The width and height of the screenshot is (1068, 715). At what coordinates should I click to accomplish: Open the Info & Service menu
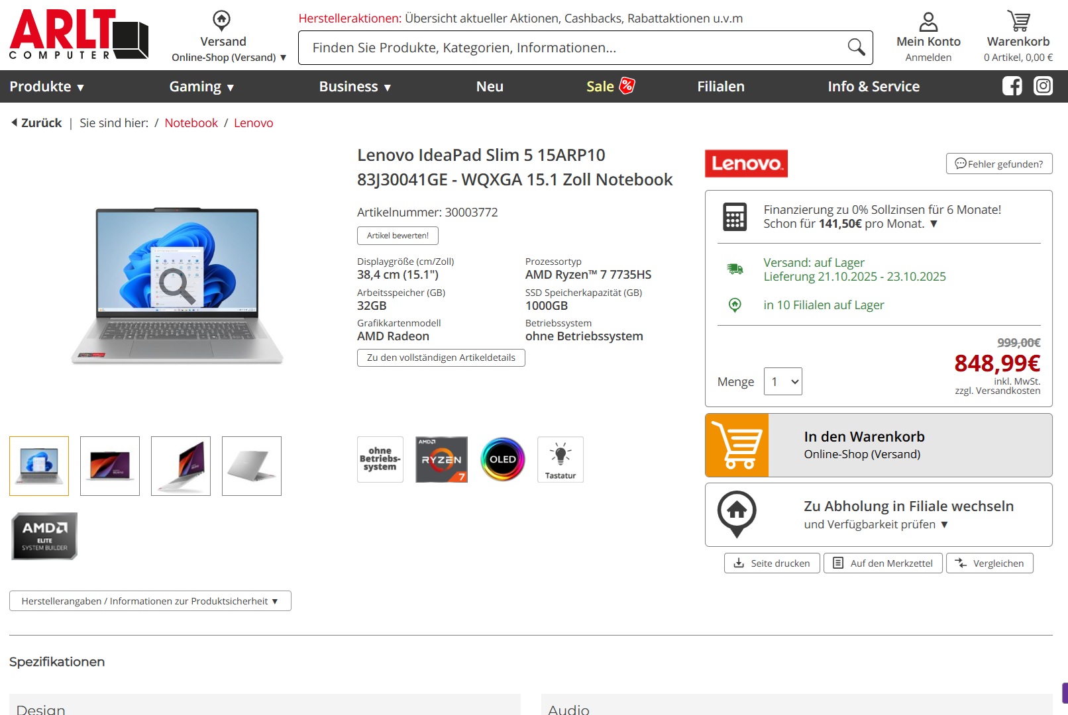(x=873, y=87)
